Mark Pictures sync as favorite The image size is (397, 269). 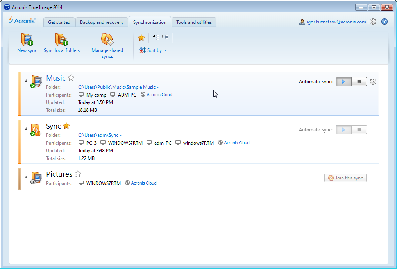78,174
